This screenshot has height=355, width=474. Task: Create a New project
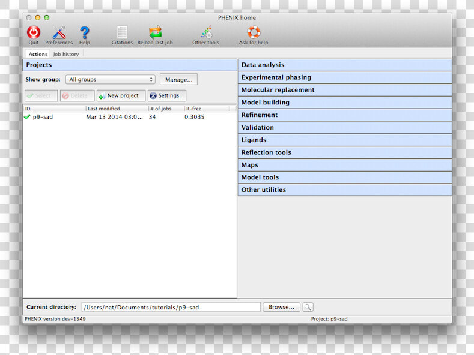[121, 96]
